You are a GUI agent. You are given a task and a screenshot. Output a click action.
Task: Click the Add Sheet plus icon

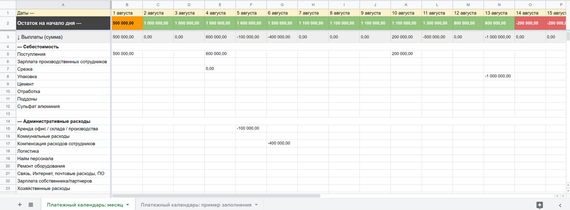[20, 205]
